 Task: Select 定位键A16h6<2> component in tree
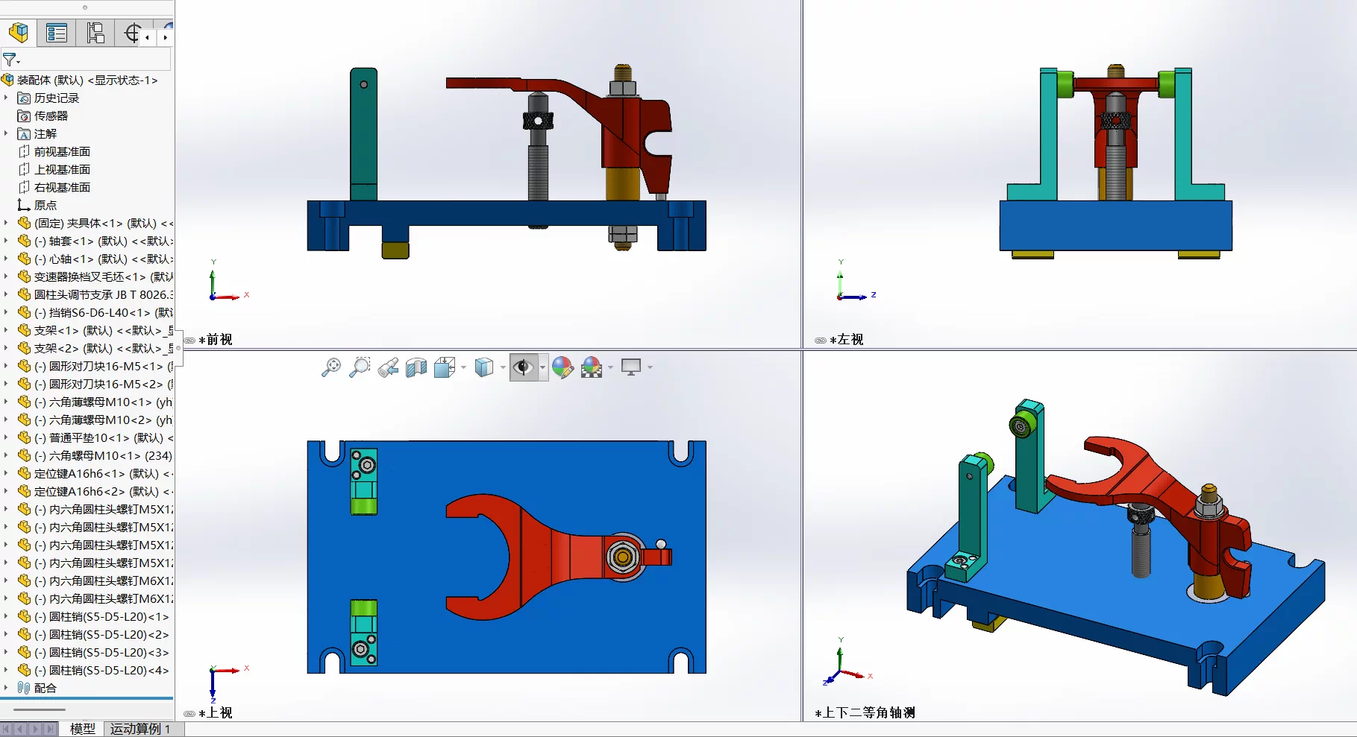click(x=95, y=491)
